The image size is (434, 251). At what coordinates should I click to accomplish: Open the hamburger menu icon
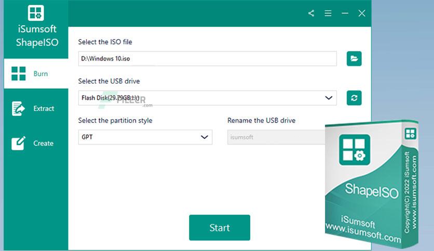(328, 13)
